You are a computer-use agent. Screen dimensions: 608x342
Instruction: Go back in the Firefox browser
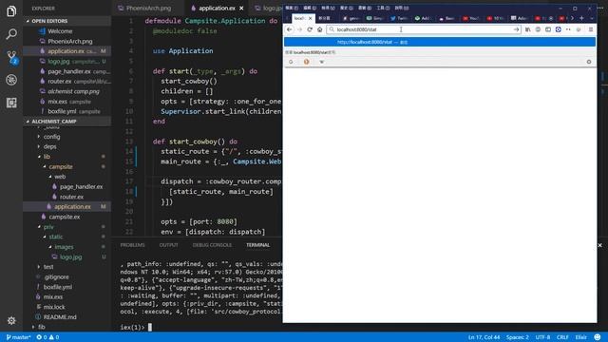[x=290, y=29]
